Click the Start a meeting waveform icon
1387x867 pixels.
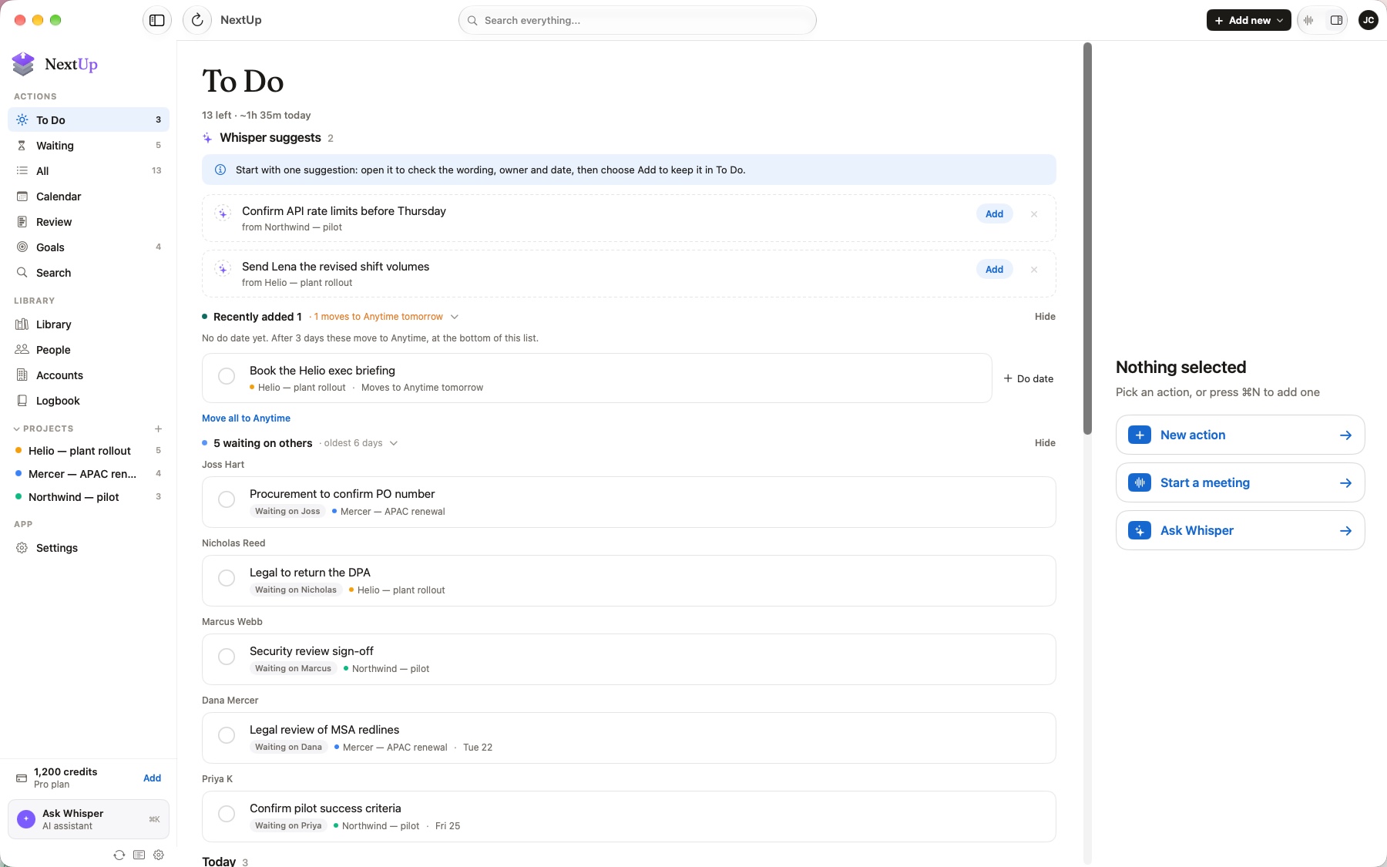1140,482
